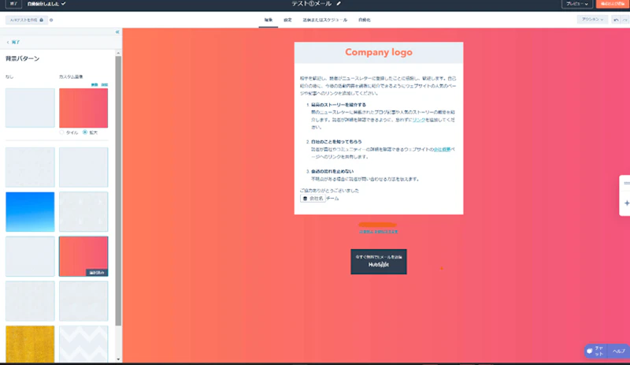630x365 pixels.
Task: Click the 自動保存しました autosave status text
Action: click(x=43, y=4)
